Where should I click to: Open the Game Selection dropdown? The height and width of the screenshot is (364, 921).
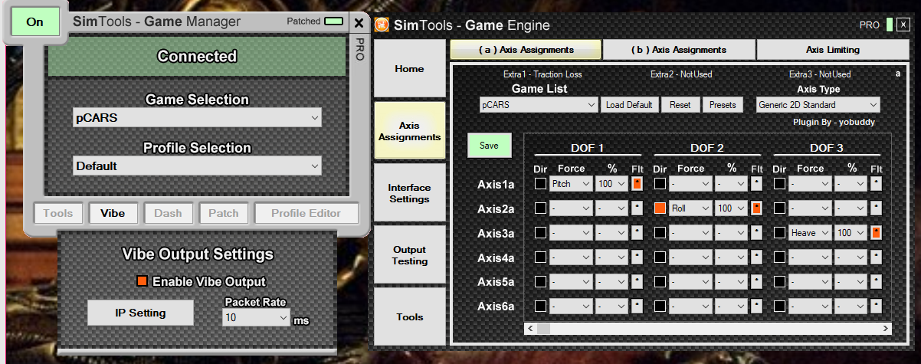(x=198, y=118)
